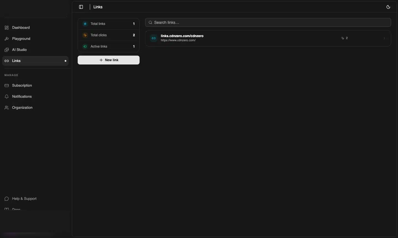The image size is (398, 238).
Task: Select the Links sidebar item
Action: pyautogui.click(x=35, y=61)
